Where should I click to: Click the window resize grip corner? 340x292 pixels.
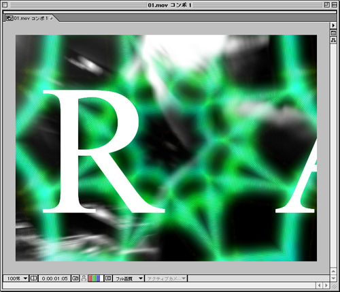coord(334,286)
